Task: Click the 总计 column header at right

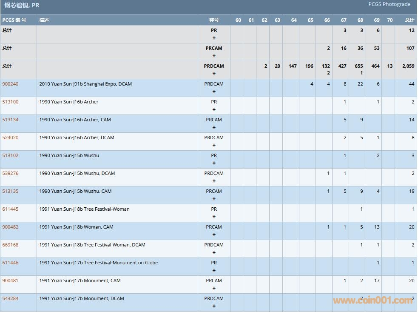Action: [409, 20]
